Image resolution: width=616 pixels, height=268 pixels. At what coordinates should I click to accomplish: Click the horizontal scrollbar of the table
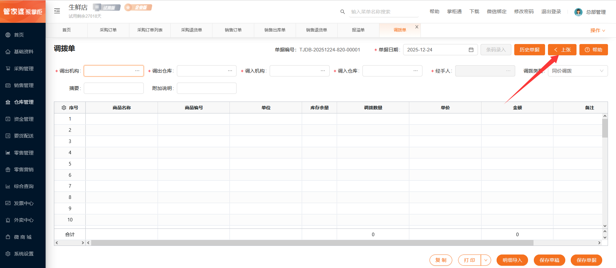312,243
